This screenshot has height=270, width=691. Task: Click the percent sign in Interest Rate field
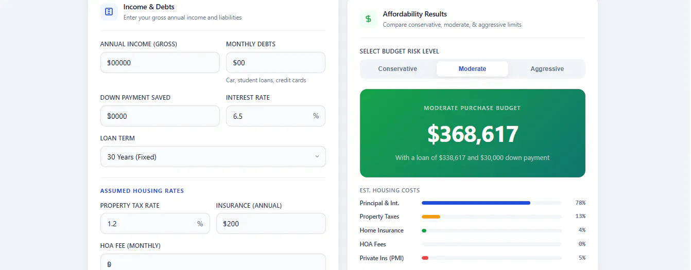point(316,116)
